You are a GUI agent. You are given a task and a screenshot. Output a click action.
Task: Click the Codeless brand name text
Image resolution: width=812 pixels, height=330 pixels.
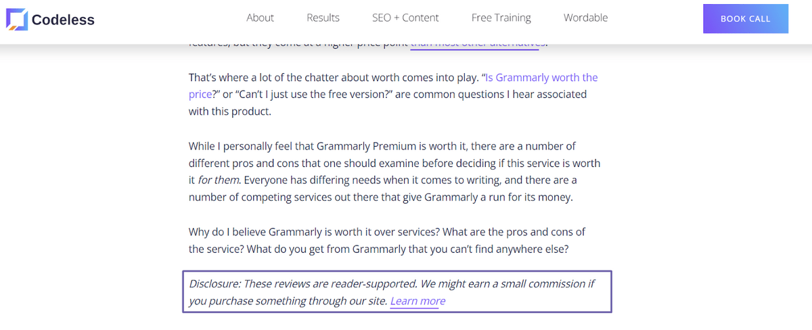pyautogui.click(x=63, y=20)
